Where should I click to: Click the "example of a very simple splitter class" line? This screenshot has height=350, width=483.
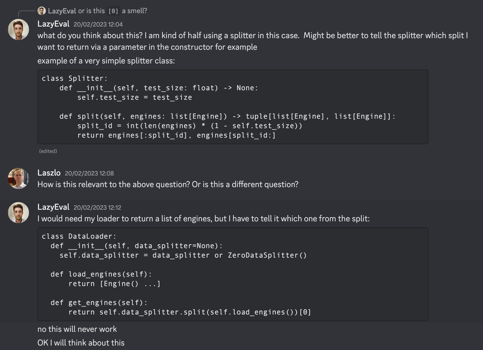pos(106,61)
